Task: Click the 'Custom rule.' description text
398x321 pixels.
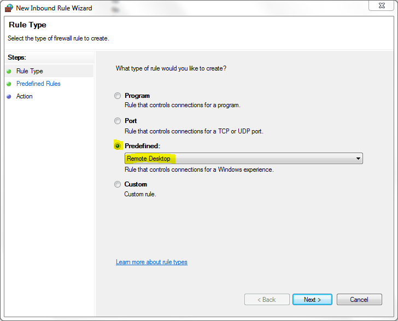Action: tap(140, 194)
